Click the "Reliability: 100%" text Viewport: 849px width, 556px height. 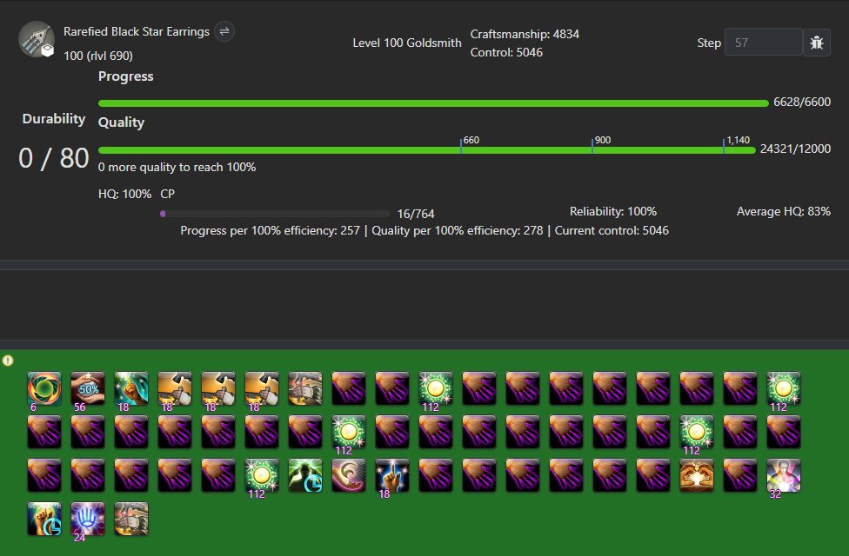point(613,211)
